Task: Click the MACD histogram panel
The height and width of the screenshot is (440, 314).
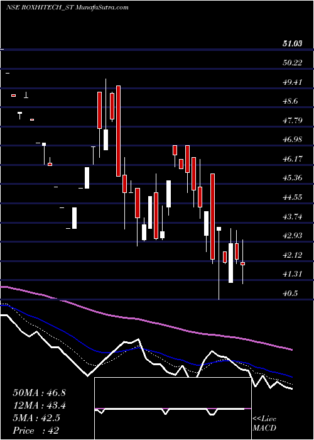Action: [173, 409]
